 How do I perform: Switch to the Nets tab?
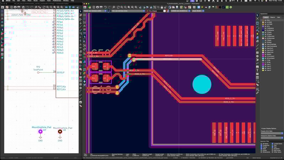pyautogui.click(x=279, y=17)
